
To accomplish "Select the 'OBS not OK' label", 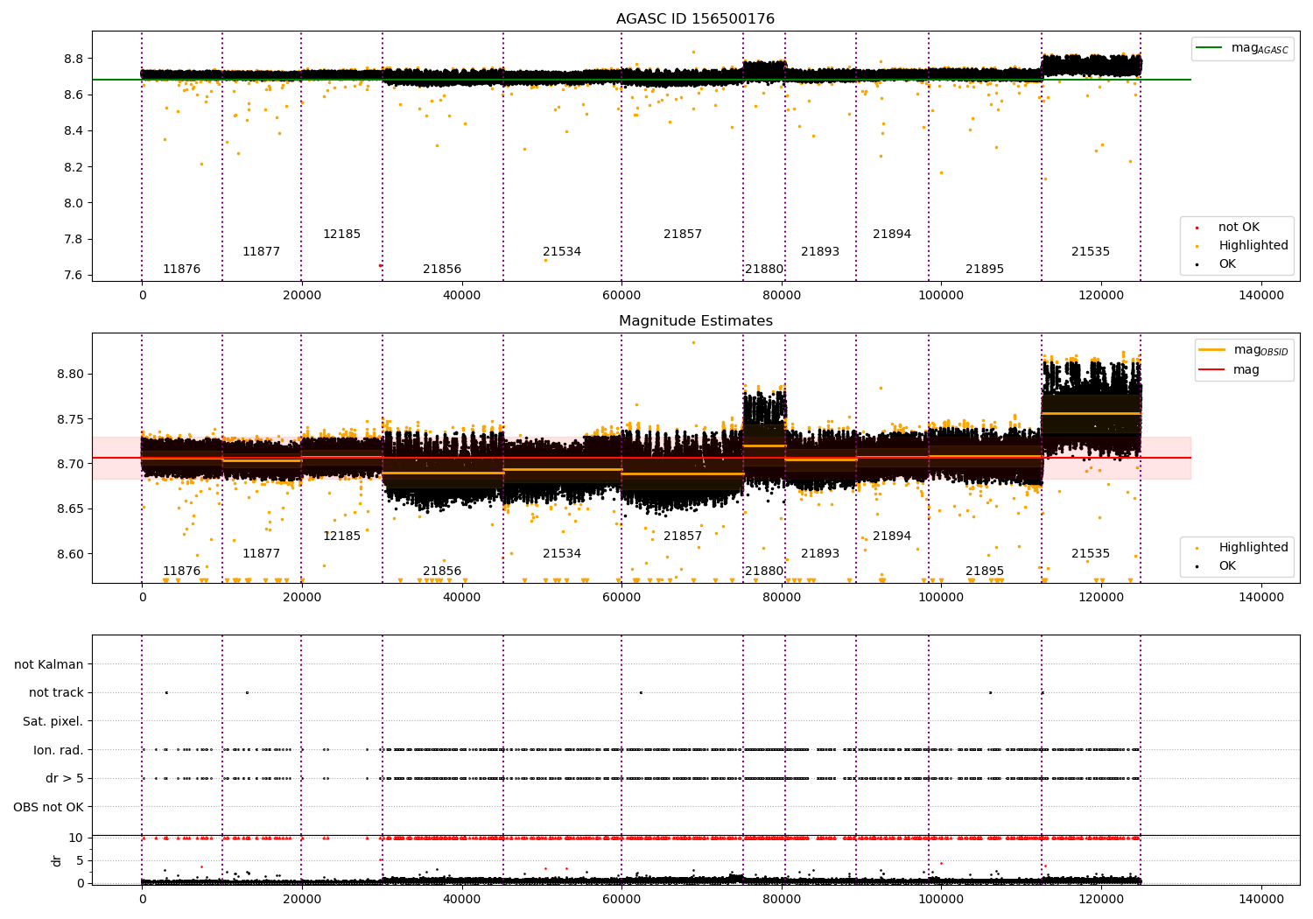I will click(x=48, y=807).
